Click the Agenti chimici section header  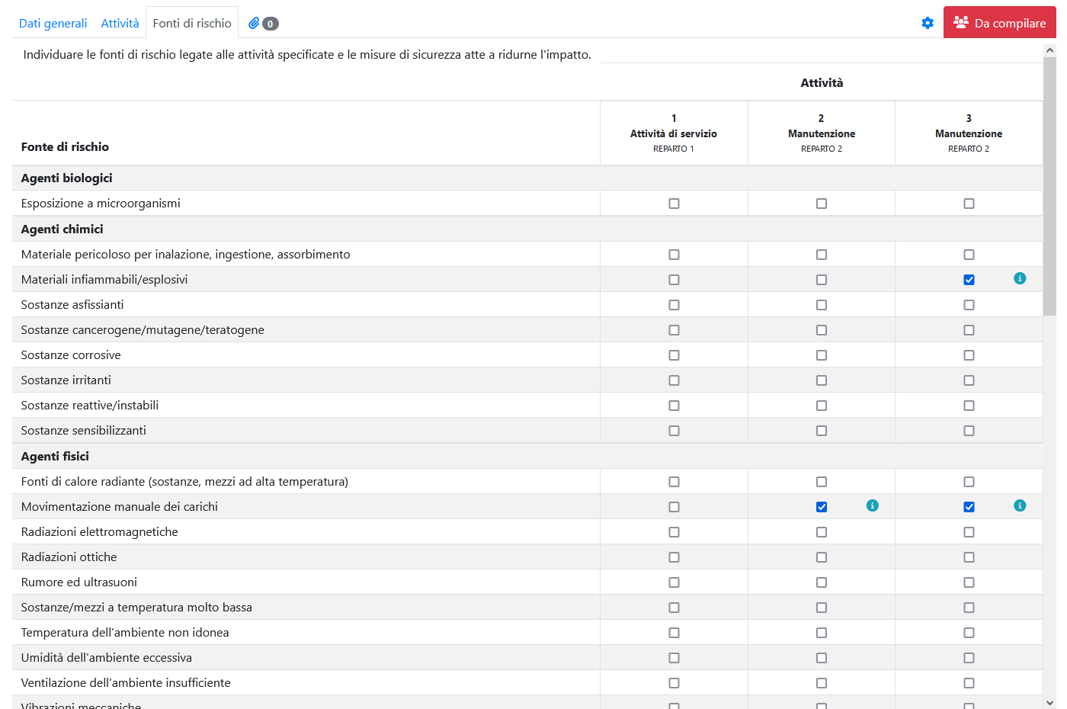tap(62, 229)
